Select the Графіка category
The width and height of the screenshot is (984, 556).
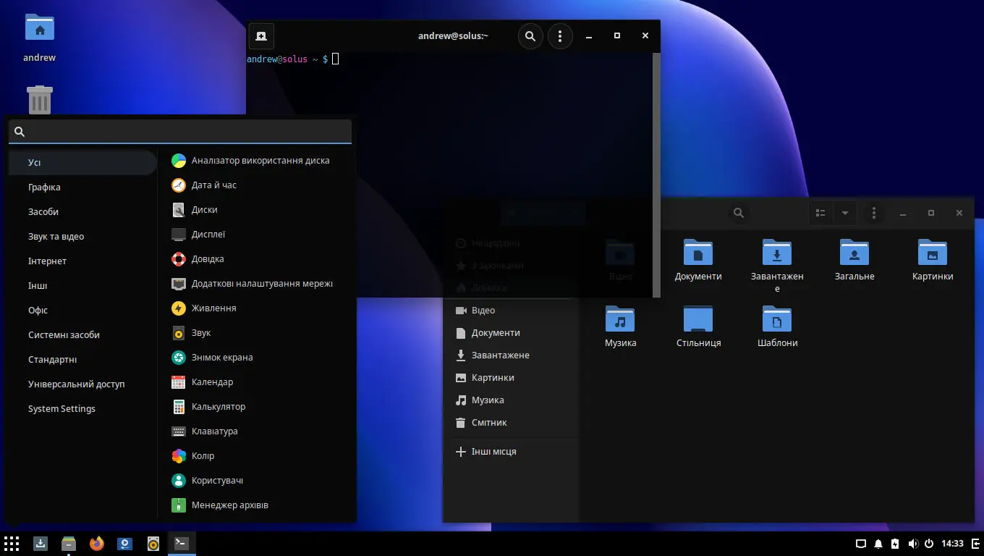pyautogui.click(x=83, y=188)
